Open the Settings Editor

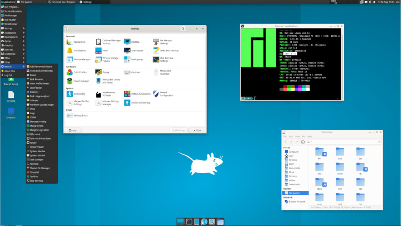(78, 115)
